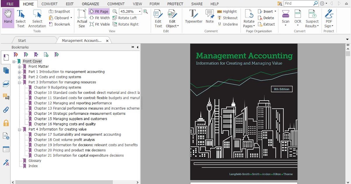Screen dimensions: 351x184
Task: Open Chapter 15 Managing suppliers and customers
Action: point(70,119)
